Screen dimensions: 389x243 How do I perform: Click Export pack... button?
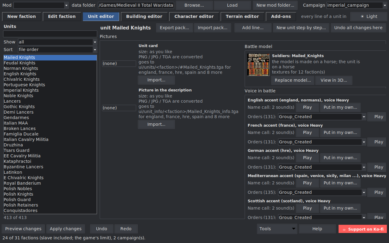(x=174, y=28)
